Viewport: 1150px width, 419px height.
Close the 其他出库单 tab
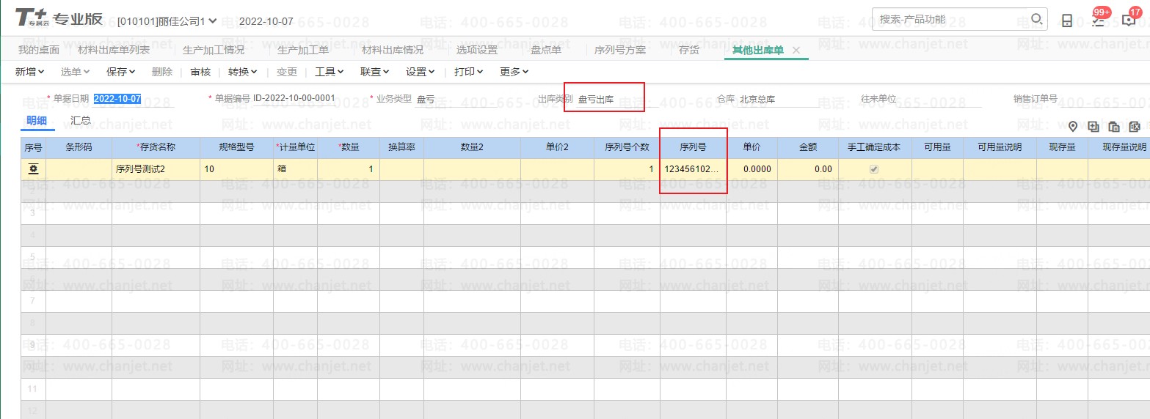click(x=796, y=51)
